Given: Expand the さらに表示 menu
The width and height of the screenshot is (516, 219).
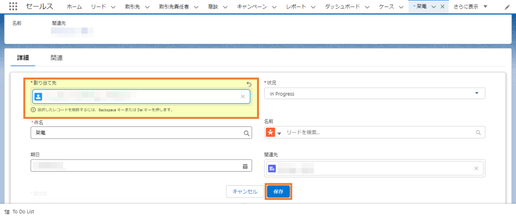Looking at the screenshot, I should point(471,7).
